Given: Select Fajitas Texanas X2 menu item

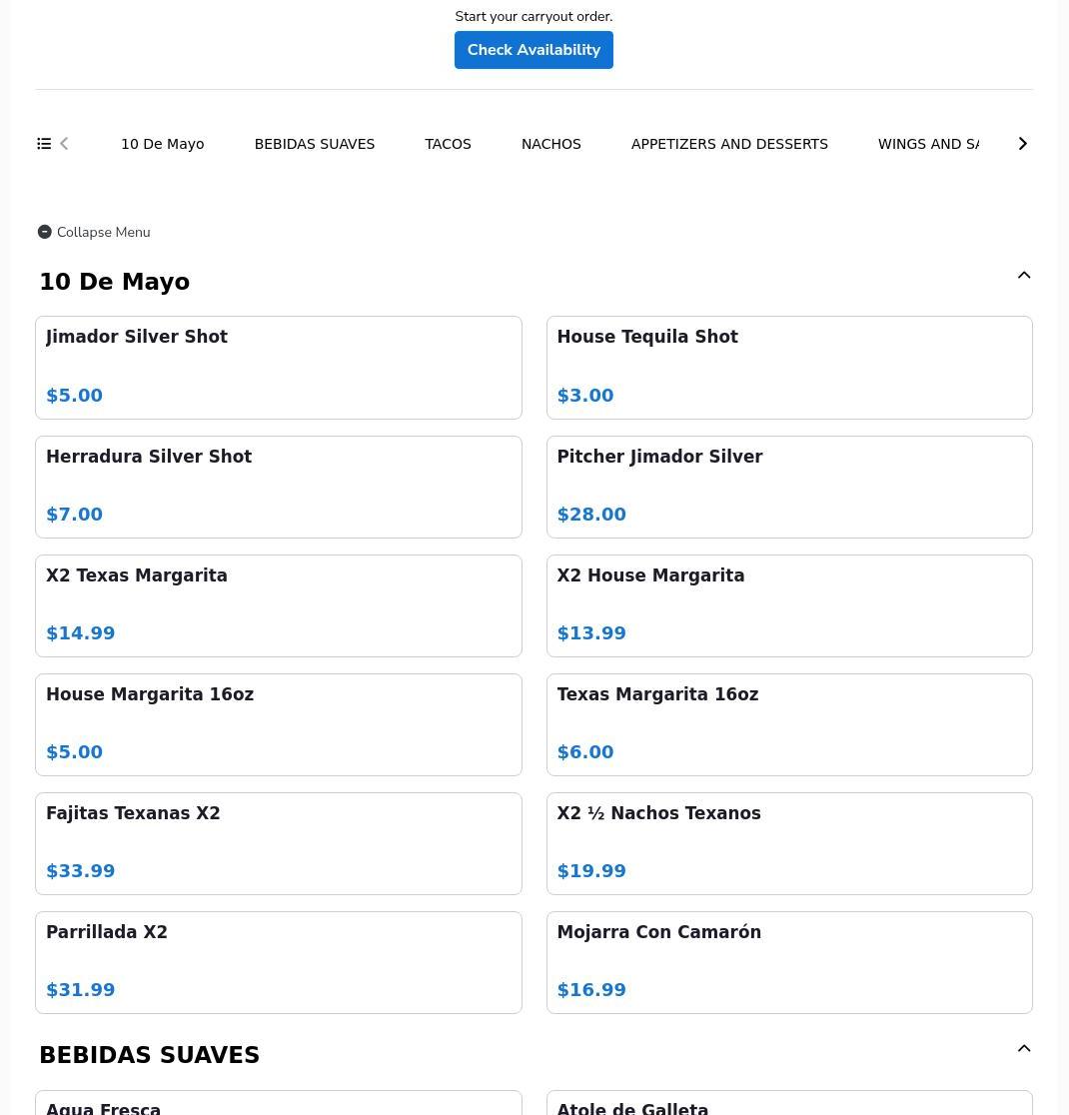Looking at the screenshot, I should coord(278,843).
